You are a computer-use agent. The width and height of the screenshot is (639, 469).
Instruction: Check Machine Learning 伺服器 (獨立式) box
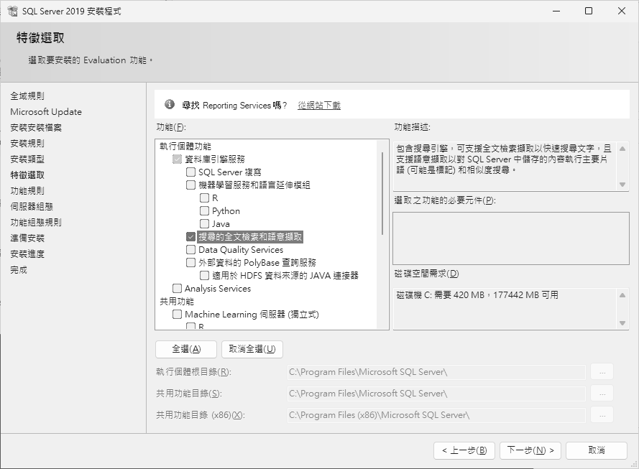(177, 315)
